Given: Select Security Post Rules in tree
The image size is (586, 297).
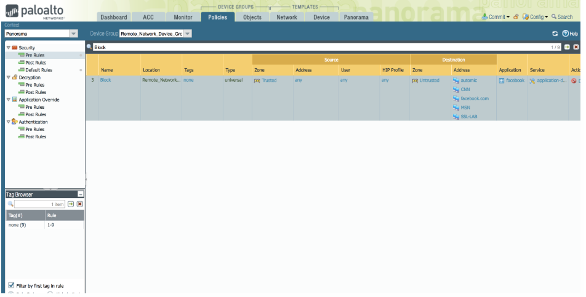Looking at the screenshot, I should tap(36, 62).
